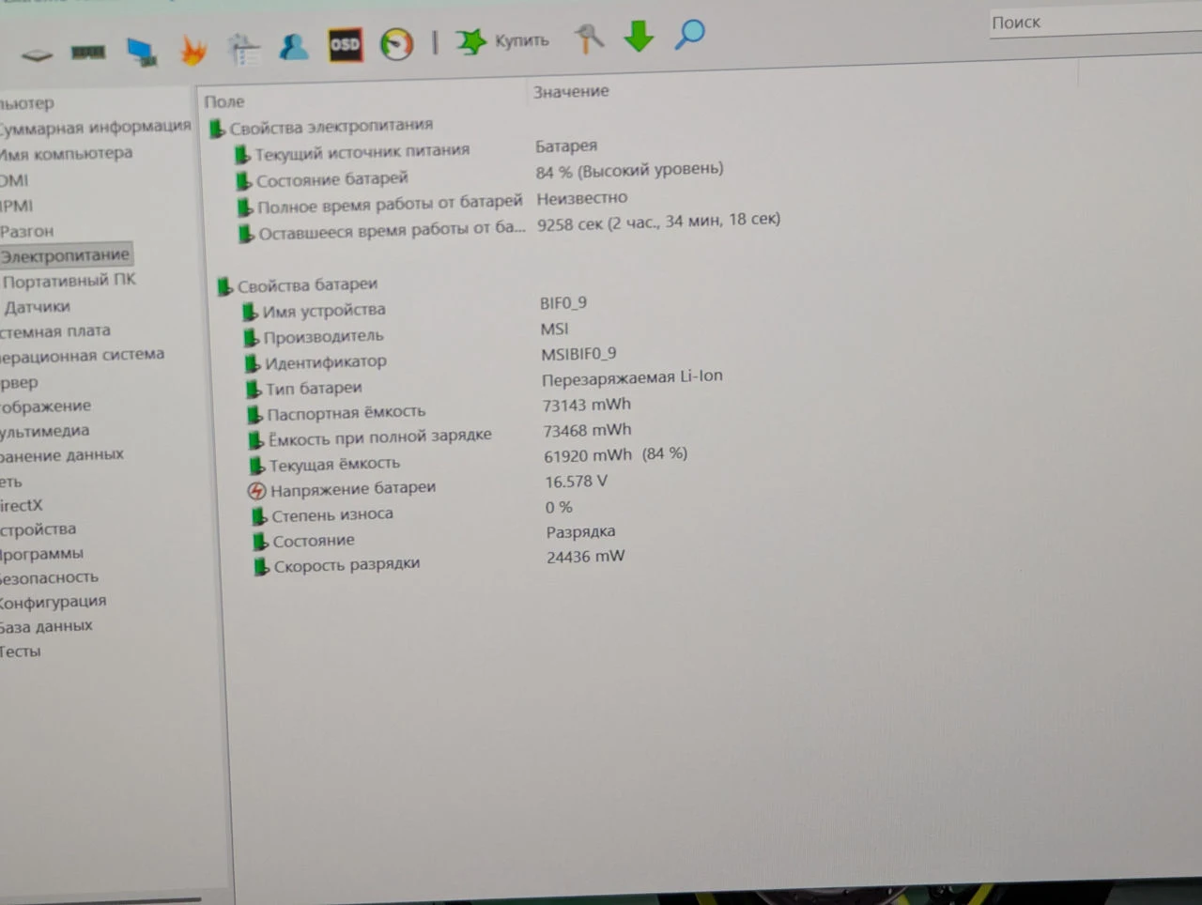Select Датчики in the left tree
Viewport: 1202px width, 905px height.
[37, 306]
